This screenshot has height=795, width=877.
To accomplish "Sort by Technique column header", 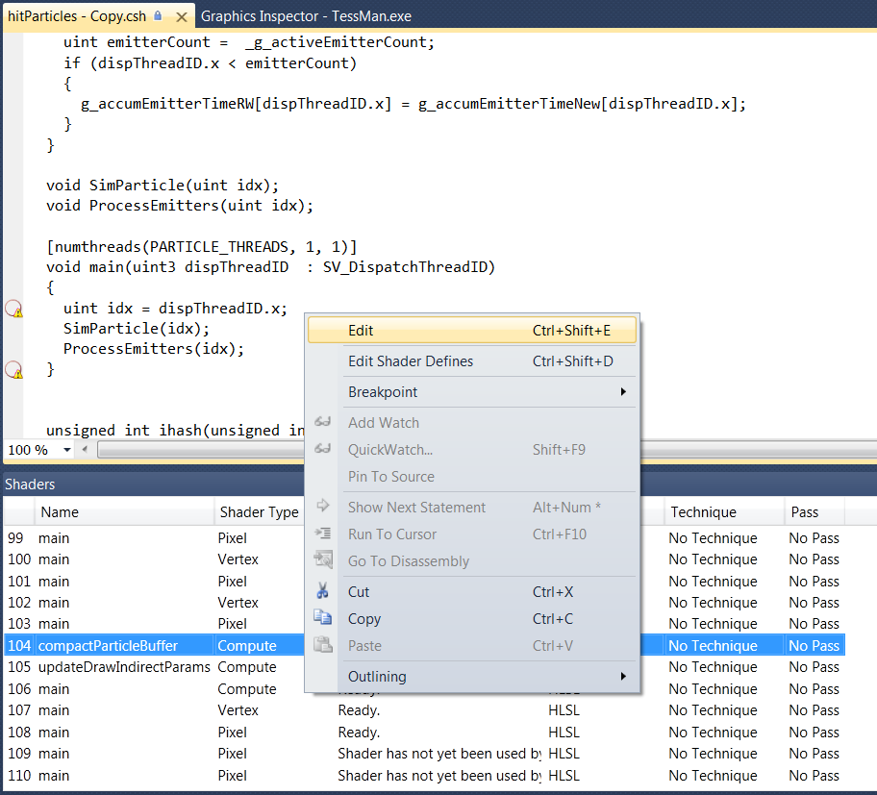I will tap(724, 512).
